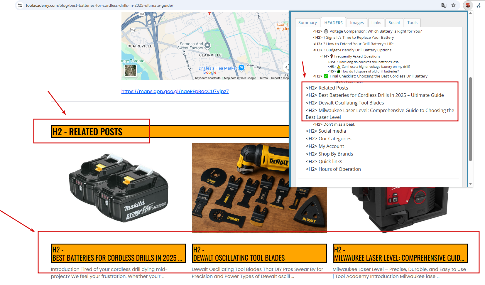Open the map Terms link
The image size is (485, 285).
(263, 78)
